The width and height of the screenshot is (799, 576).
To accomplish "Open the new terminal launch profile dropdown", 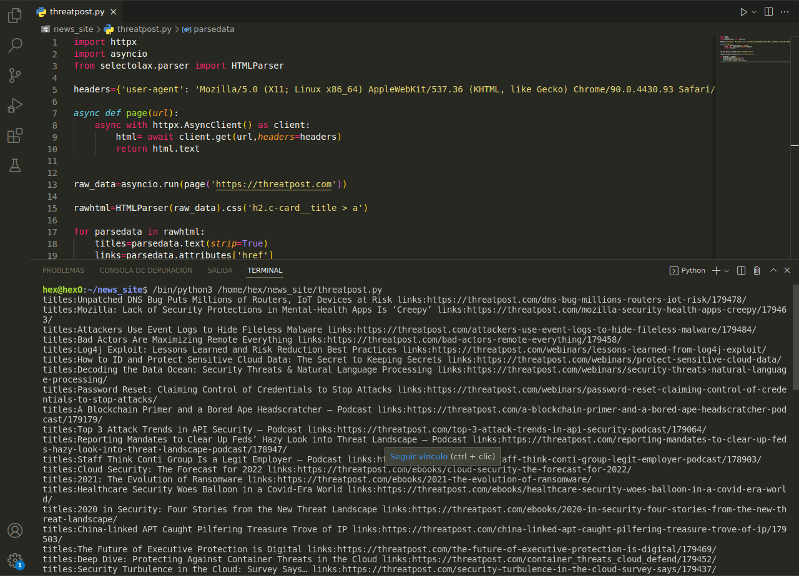I will point(727,271).
